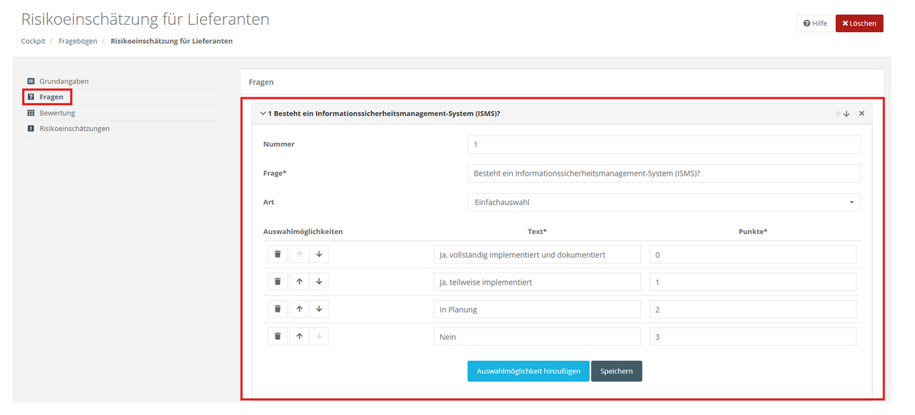Click the 'Punkte*' column header
This screenshot has height=415, width=915.
(753, 231)
